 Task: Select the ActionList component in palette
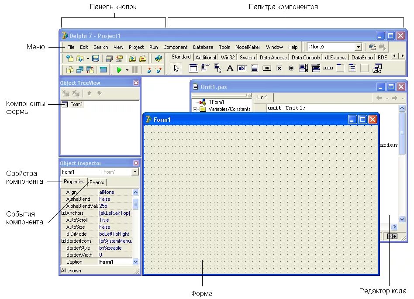click(377, 69)
